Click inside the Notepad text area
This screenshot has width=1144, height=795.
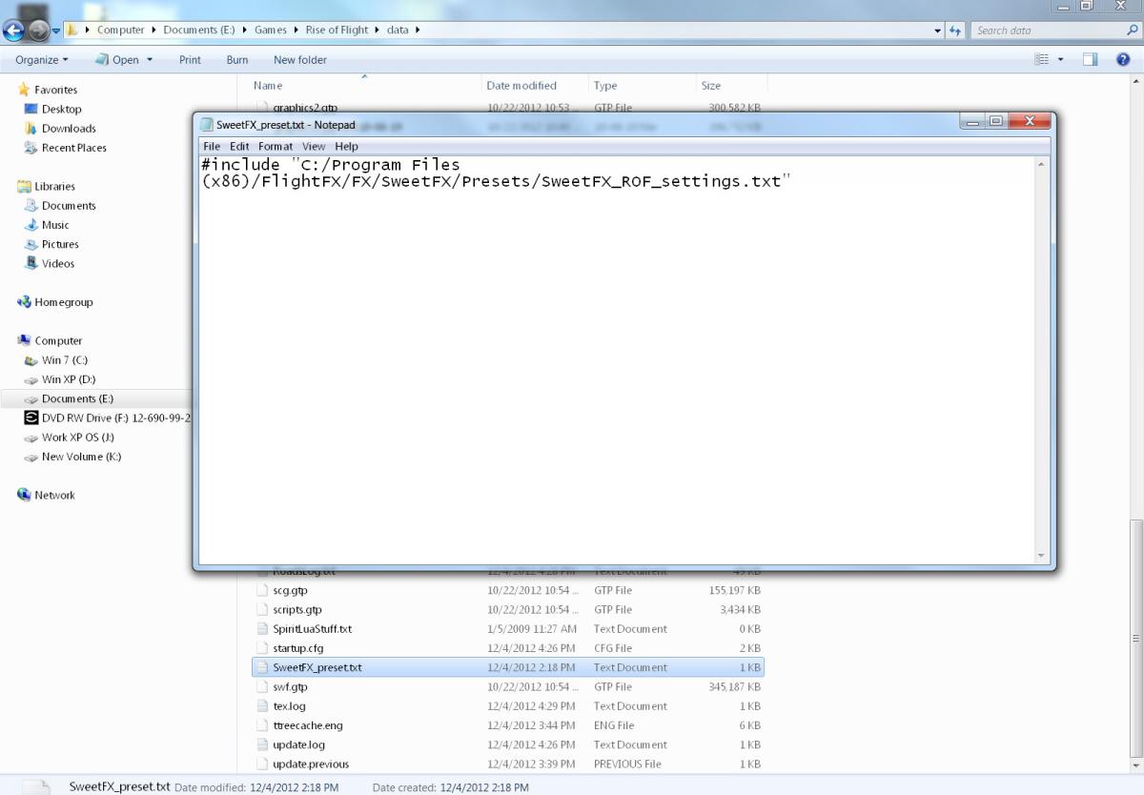pos(616,359)
